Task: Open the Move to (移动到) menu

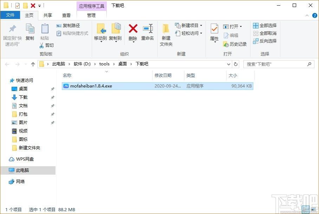Action: click(x=100, y=33)
